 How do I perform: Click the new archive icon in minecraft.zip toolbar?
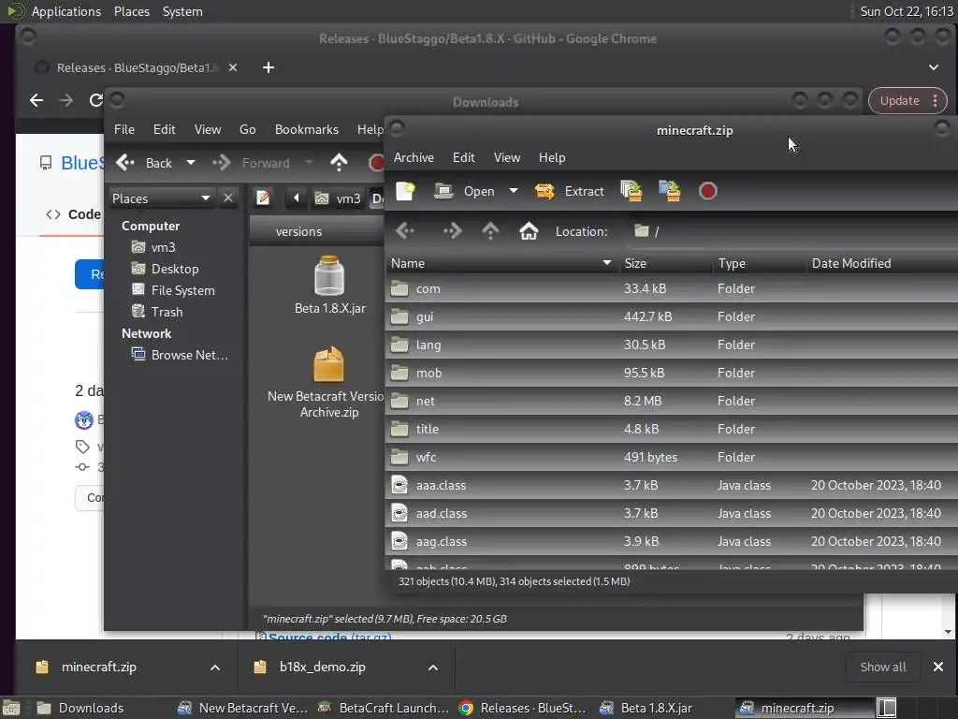click(x=405, y=191)
